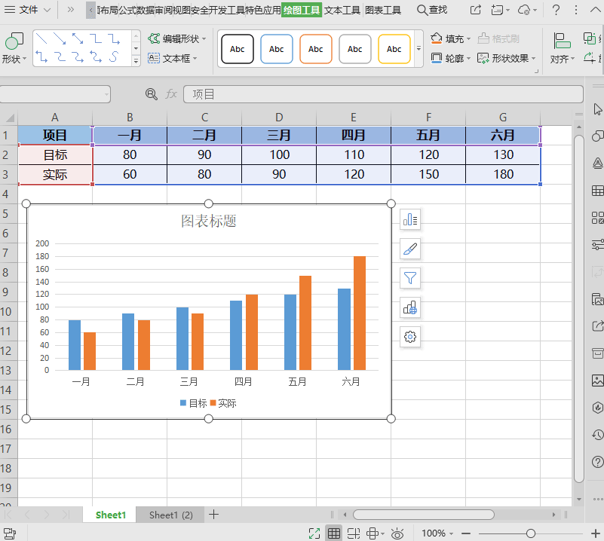Select cell with value 180

point(503,174)
